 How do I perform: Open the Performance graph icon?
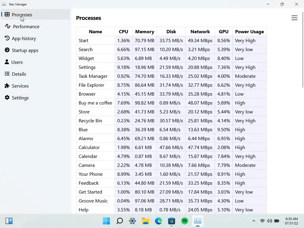8,26
